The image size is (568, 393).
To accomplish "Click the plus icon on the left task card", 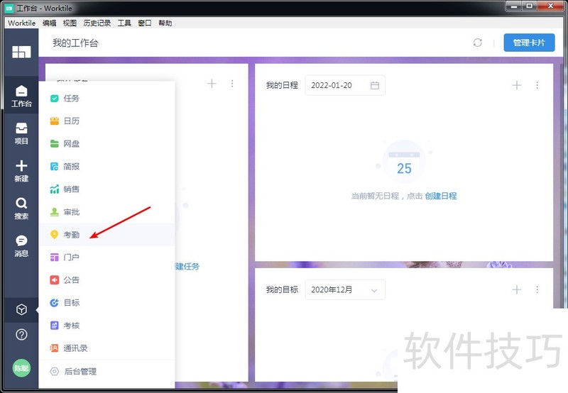I will (212, 84).
